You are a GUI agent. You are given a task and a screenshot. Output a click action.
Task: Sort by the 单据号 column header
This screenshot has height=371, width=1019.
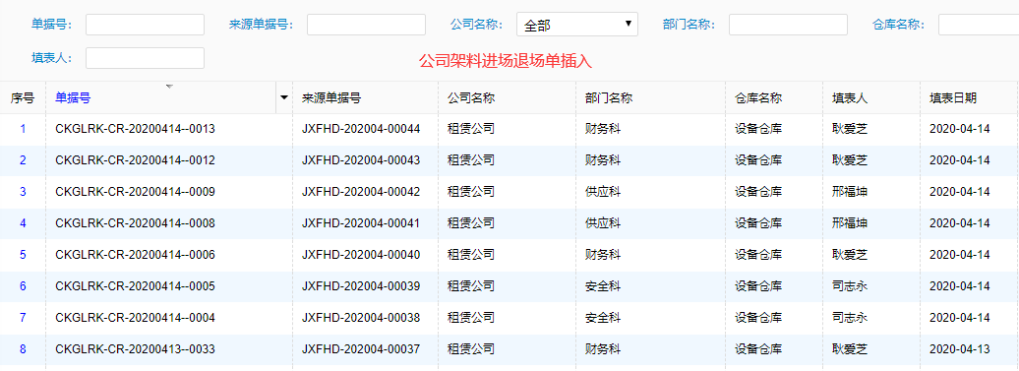pyautogui.click(x=73, y=98)
